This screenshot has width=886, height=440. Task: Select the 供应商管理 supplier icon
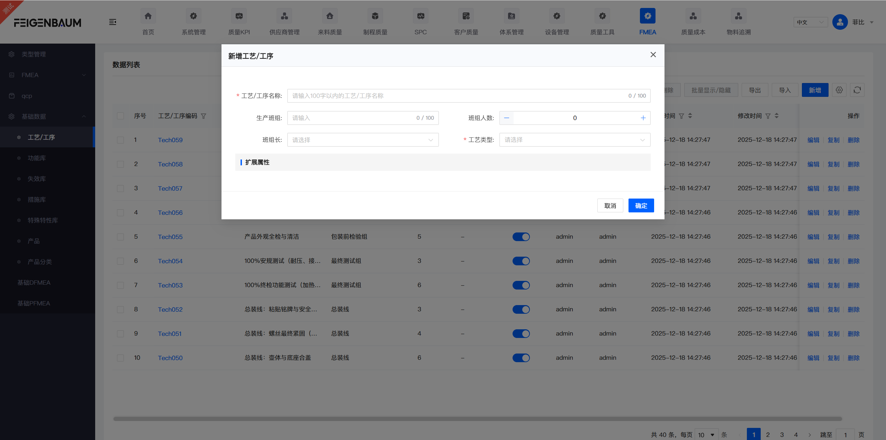click(284, 16)
